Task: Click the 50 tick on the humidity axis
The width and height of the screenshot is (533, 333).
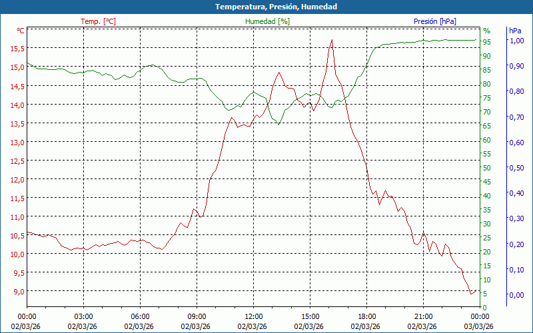Action: coord(487,168)
